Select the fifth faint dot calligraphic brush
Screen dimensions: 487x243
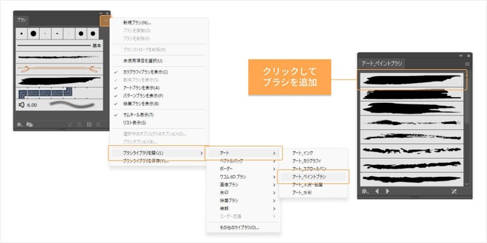(69, 34)
